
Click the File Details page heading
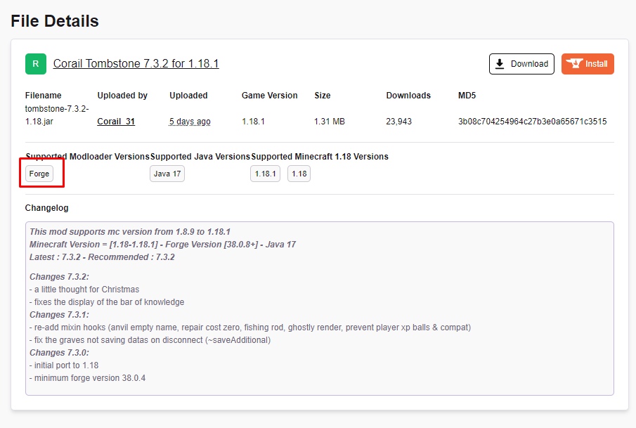[x=55, y=21]
